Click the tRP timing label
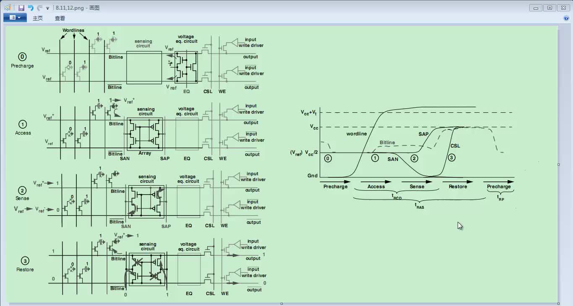 [500, 197]
